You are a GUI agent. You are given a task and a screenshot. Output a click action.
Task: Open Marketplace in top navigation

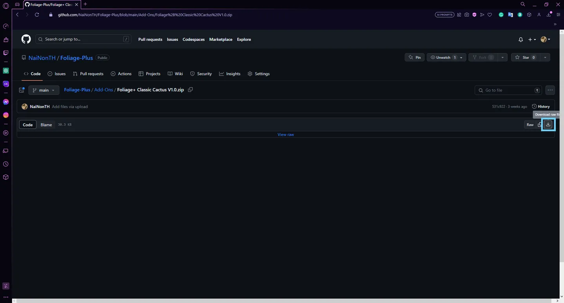(x=221, y=40)
